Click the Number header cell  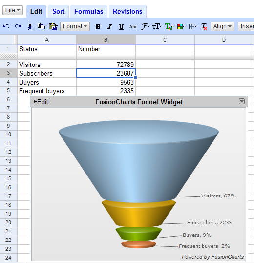pos(106,49)
